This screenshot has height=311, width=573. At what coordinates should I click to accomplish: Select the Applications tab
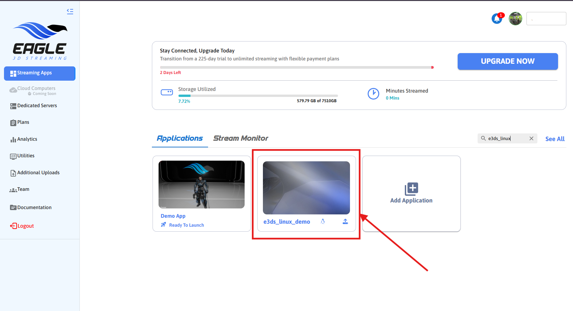[180, 138]
